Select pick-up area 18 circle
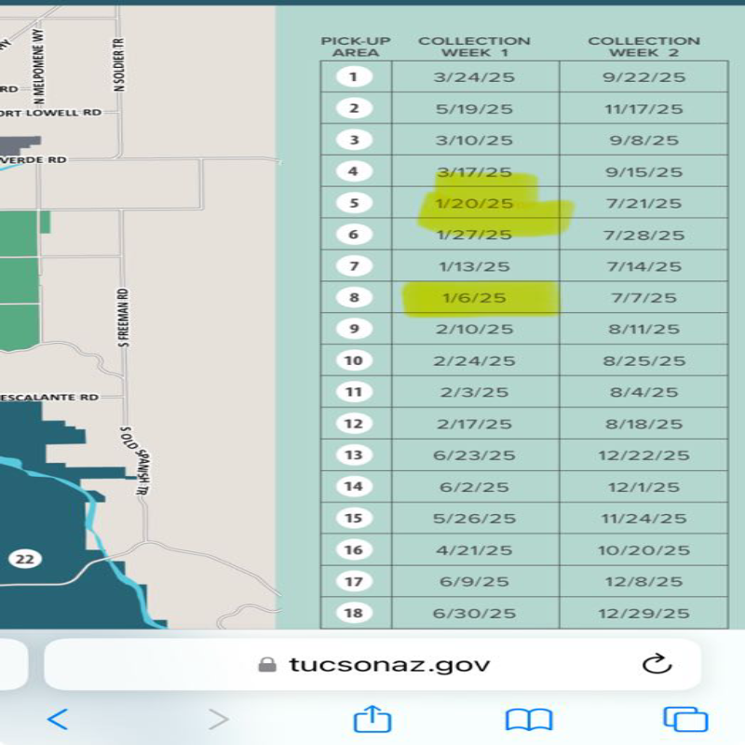 [354, 613]
